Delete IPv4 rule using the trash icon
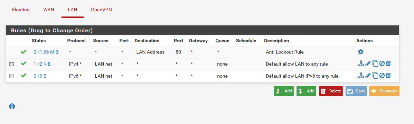 (388, 64)
